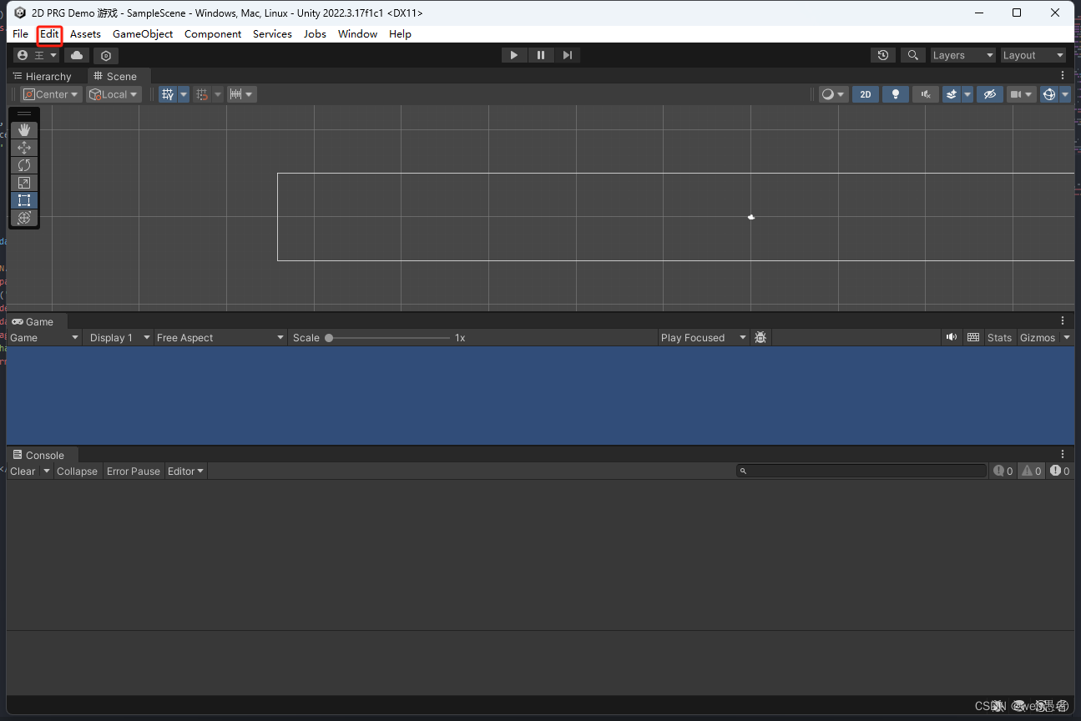The width and height of the screenshot is (1081, 721).
Task: Step one frame forward
Action: [x=568, y=55]
